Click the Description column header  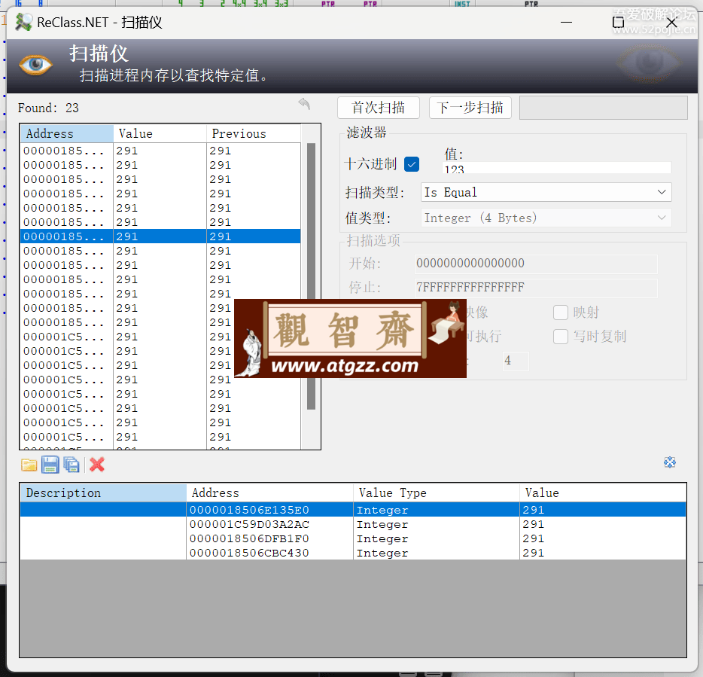[x=103, y=493]
